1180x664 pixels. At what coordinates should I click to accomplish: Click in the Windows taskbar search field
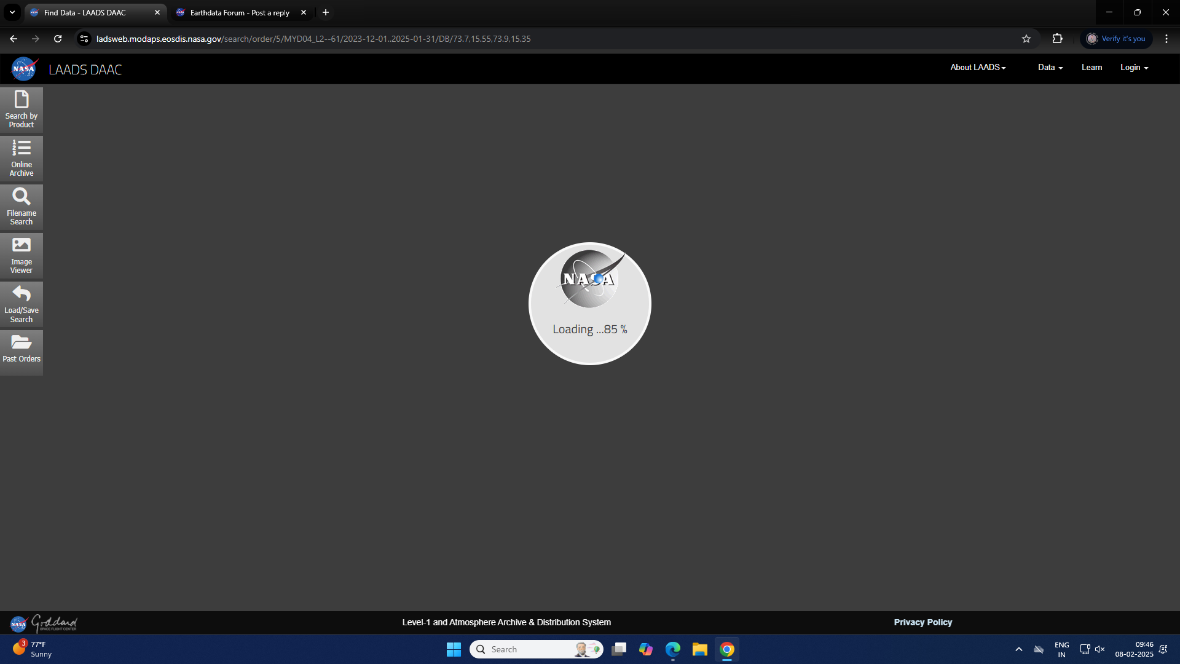click(535, 649)
